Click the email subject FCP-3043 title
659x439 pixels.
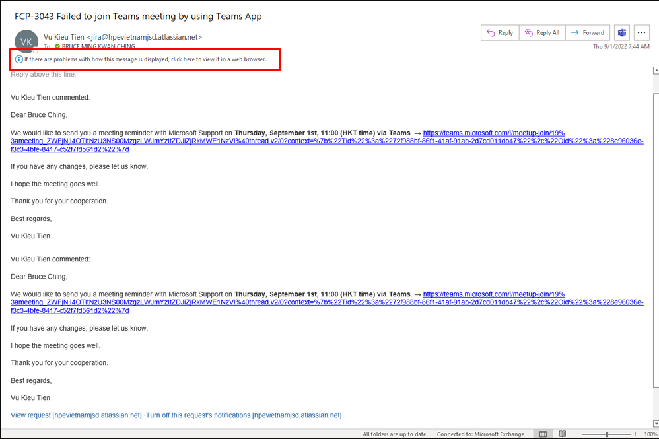(x=138, y=17)
